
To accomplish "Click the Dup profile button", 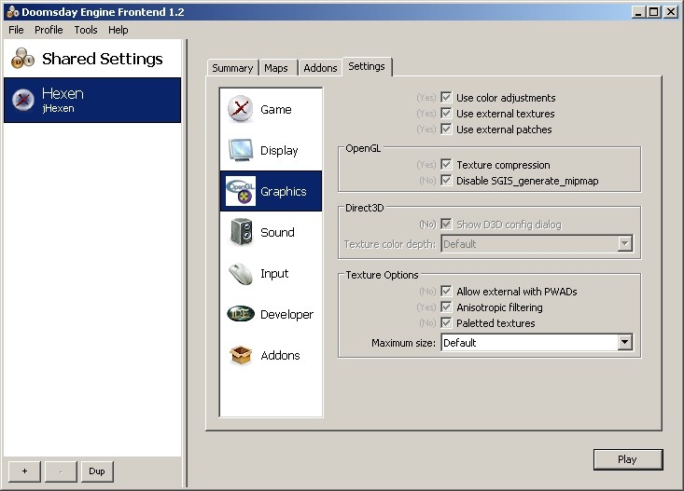I will pyautogui.click(x=97, y=471).
